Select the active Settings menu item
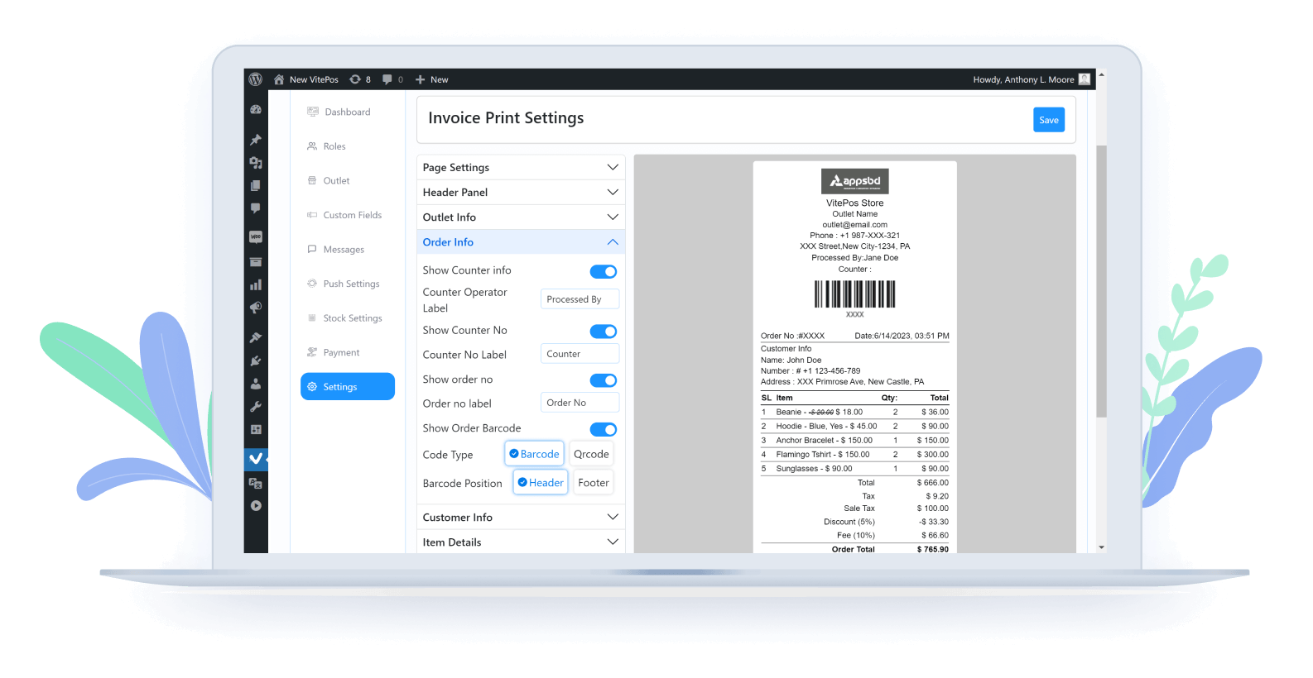1313x678 pixels. tap(348, 386)
